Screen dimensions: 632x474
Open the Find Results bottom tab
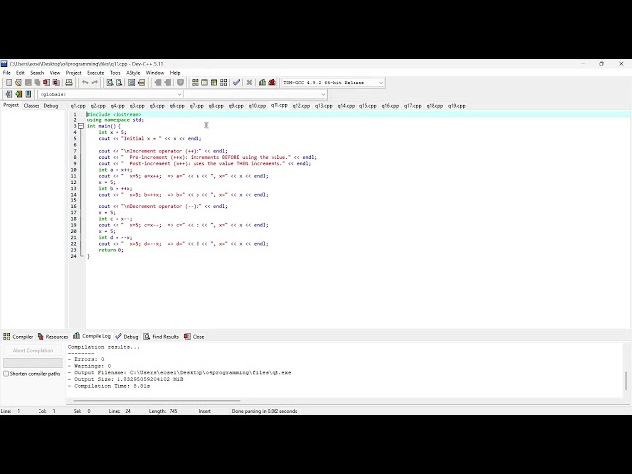click(161, 336)
